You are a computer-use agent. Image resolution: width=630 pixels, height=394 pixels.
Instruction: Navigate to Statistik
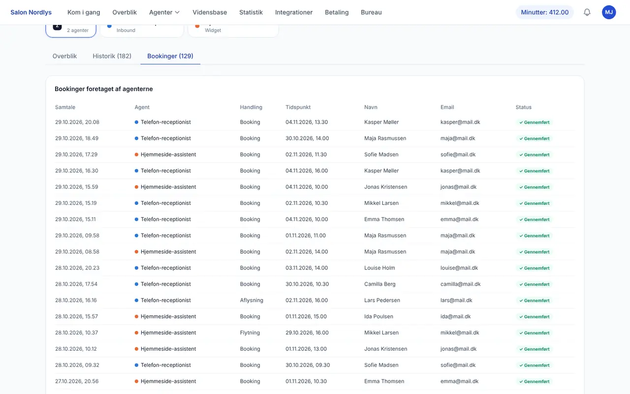[x=251, y=12]
